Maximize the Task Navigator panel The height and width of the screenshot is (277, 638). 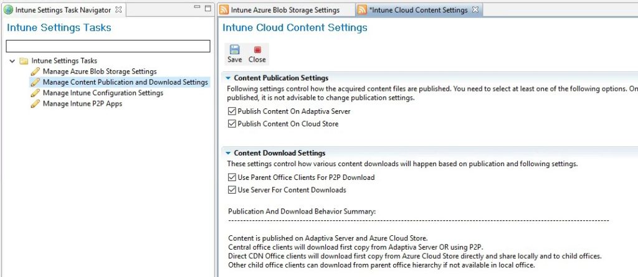tap(208, 8)
